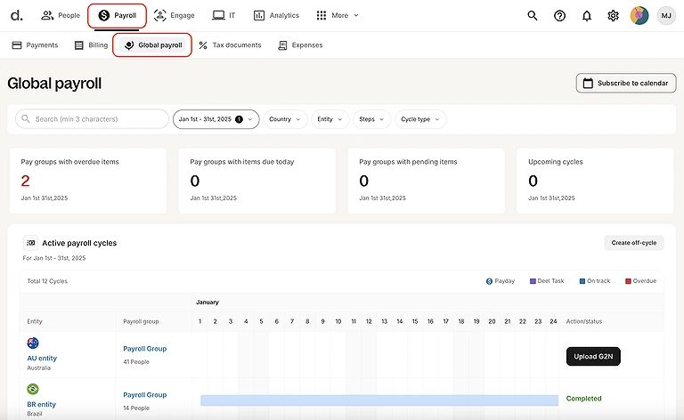Open the IT tab

(x=224, y=15)
